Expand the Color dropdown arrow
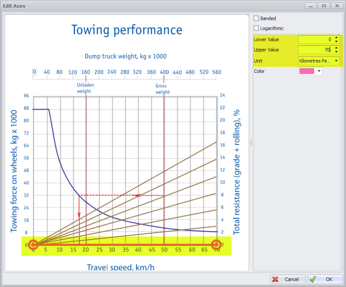 pos(319,71)
